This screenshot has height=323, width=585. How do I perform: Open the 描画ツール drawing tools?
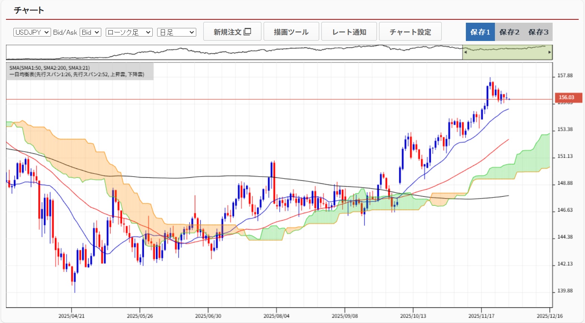[x=291, y=32]
